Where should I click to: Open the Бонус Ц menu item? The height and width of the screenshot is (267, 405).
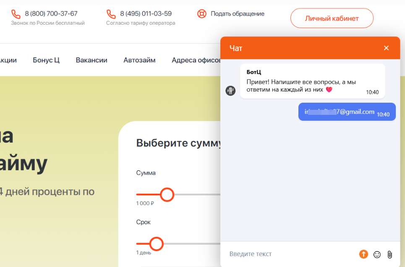[x=46, y=60]
